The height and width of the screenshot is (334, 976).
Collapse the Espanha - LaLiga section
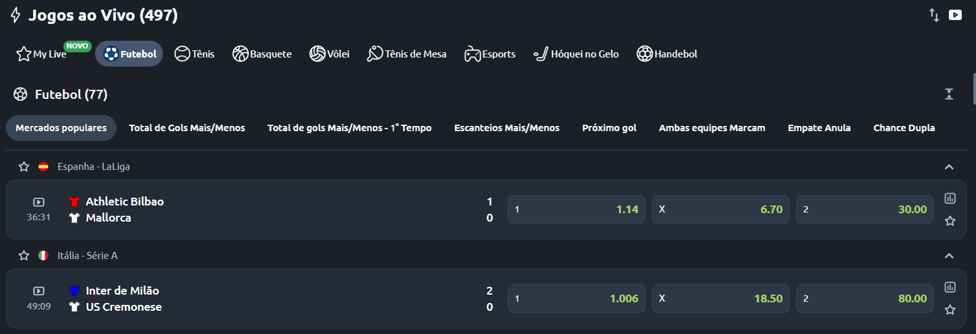(949, 167)
